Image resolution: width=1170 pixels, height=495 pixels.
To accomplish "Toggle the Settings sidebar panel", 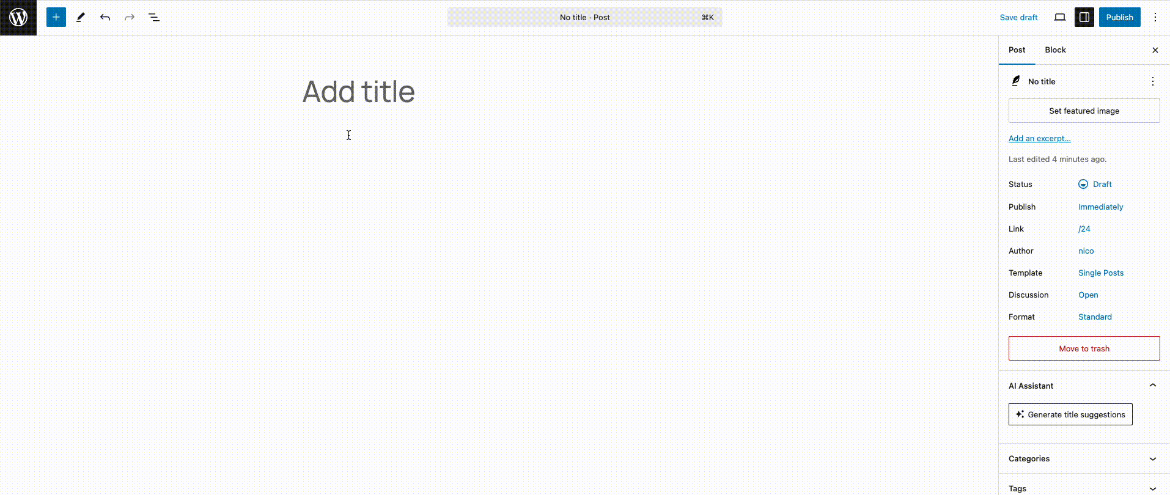I will pyautogui.click(x=1084, y=17).
